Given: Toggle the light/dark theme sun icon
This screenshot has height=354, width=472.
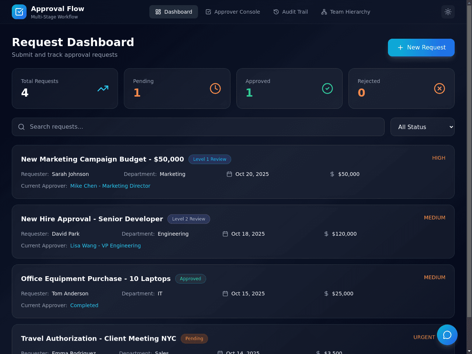Looking at the screenshot, I should click(x=448, y=12).
